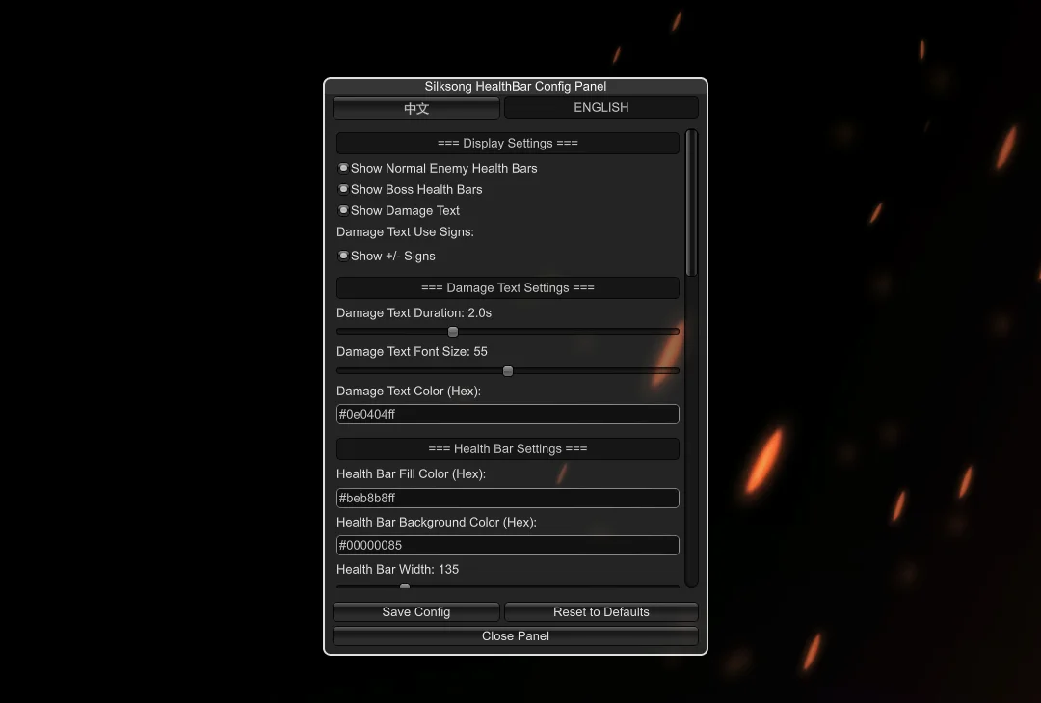Click 'Health Bar Width: 135' label

[398, 570]
